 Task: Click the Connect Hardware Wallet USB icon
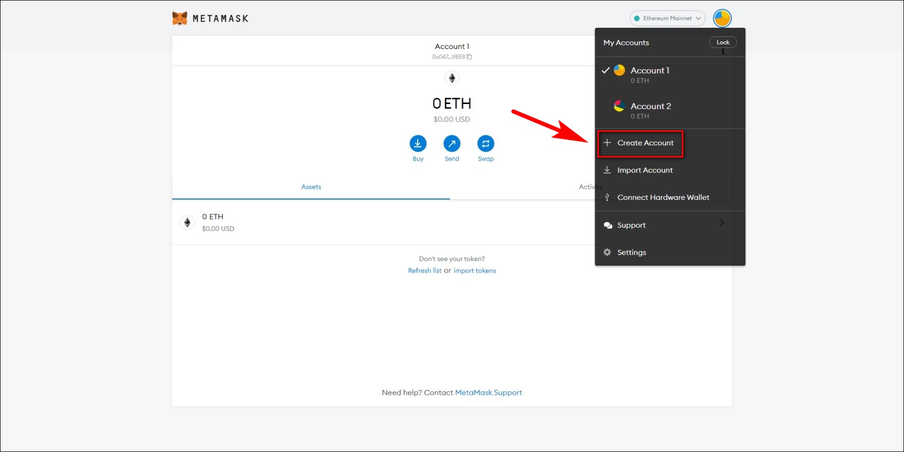[607, 197]
